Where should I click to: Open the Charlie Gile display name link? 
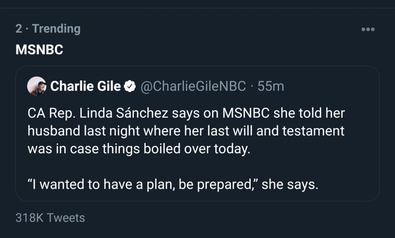pyautogui.click(x=86, y=87)
